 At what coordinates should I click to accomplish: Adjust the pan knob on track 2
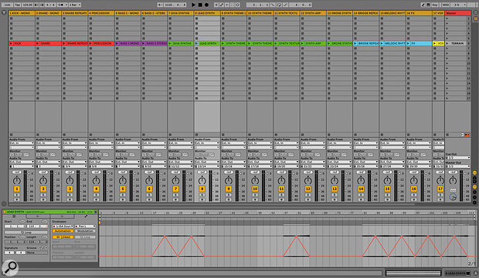43,180
